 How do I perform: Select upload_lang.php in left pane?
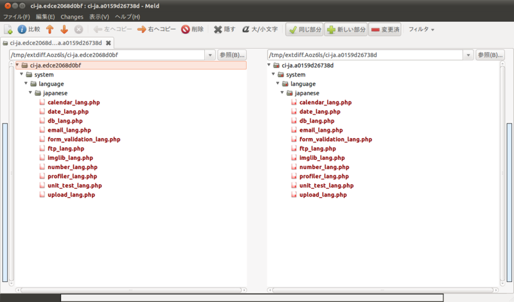coord(71,195)
